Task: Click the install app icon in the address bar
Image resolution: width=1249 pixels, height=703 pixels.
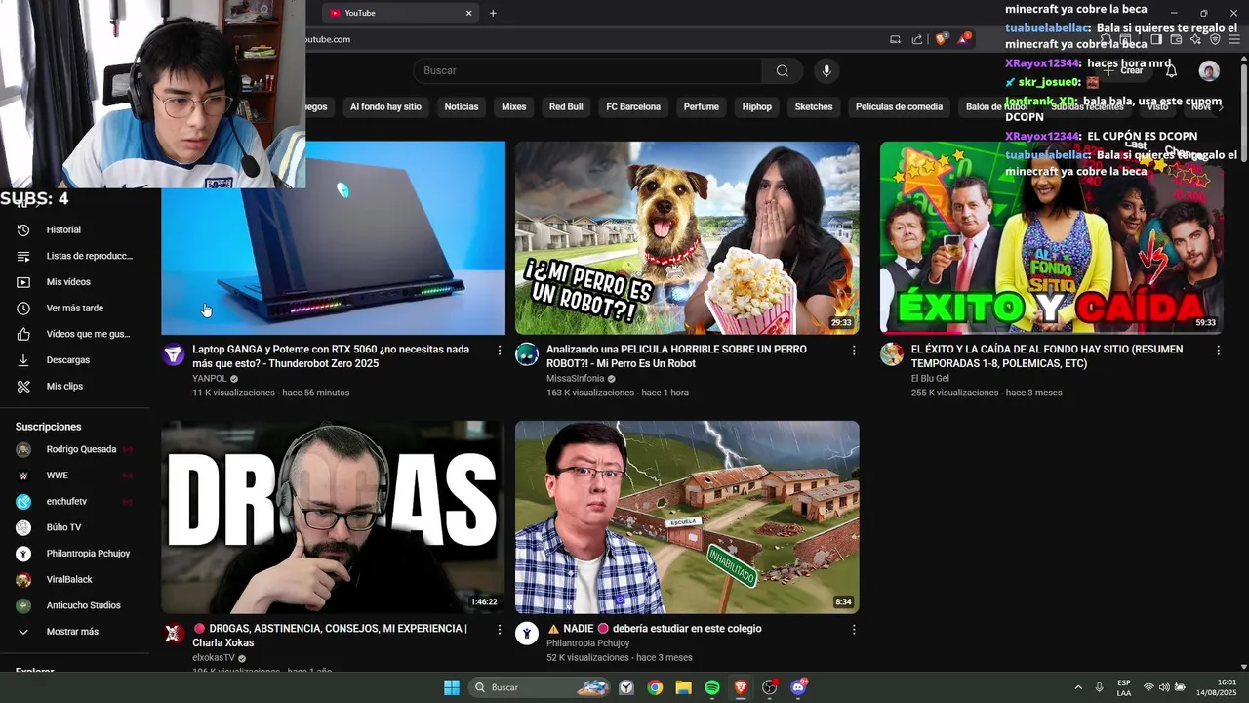Action: (895, 39)
